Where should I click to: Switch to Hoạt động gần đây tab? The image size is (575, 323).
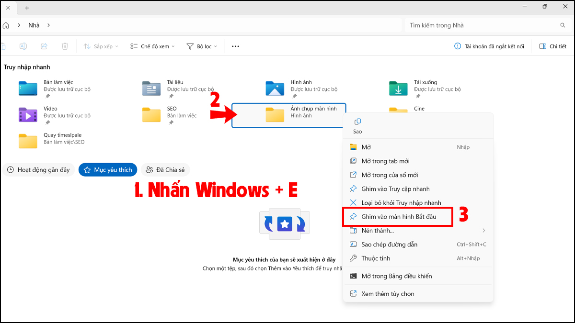click(38, 170)
